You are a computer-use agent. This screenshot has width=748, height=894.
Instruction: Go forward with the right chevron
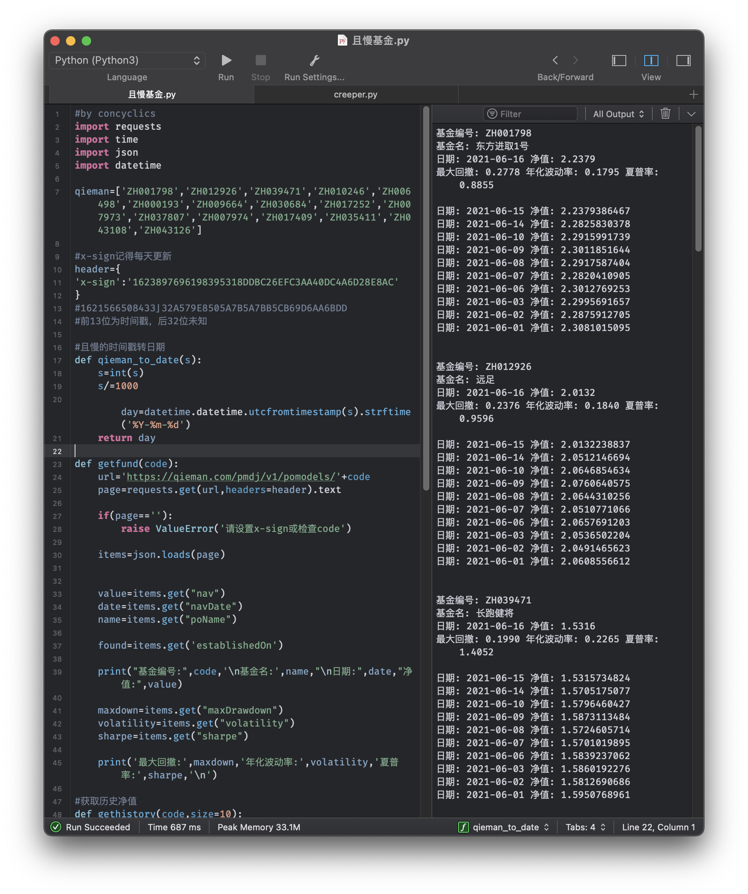[x=575, y=61]
